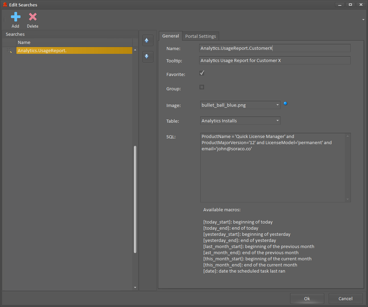Click the '[date]: date the scheduled task last ran' text
368x307 pixels.
tap(244, 271)
